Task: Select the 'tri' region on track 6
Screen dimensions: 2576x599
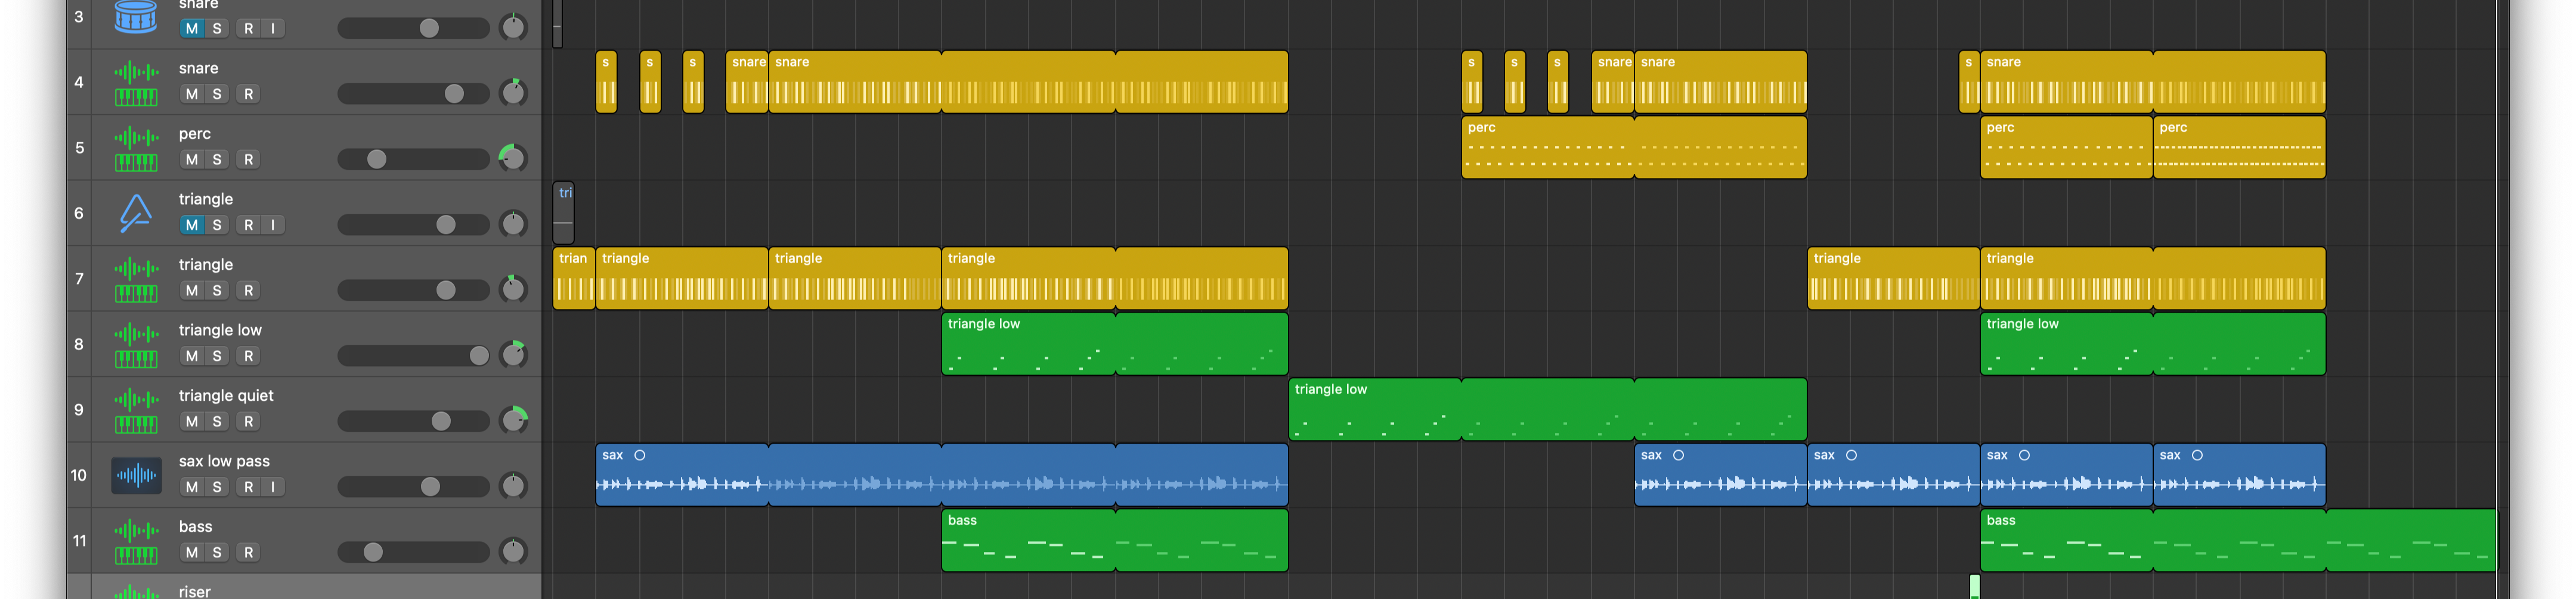Action: pos(564,211)
